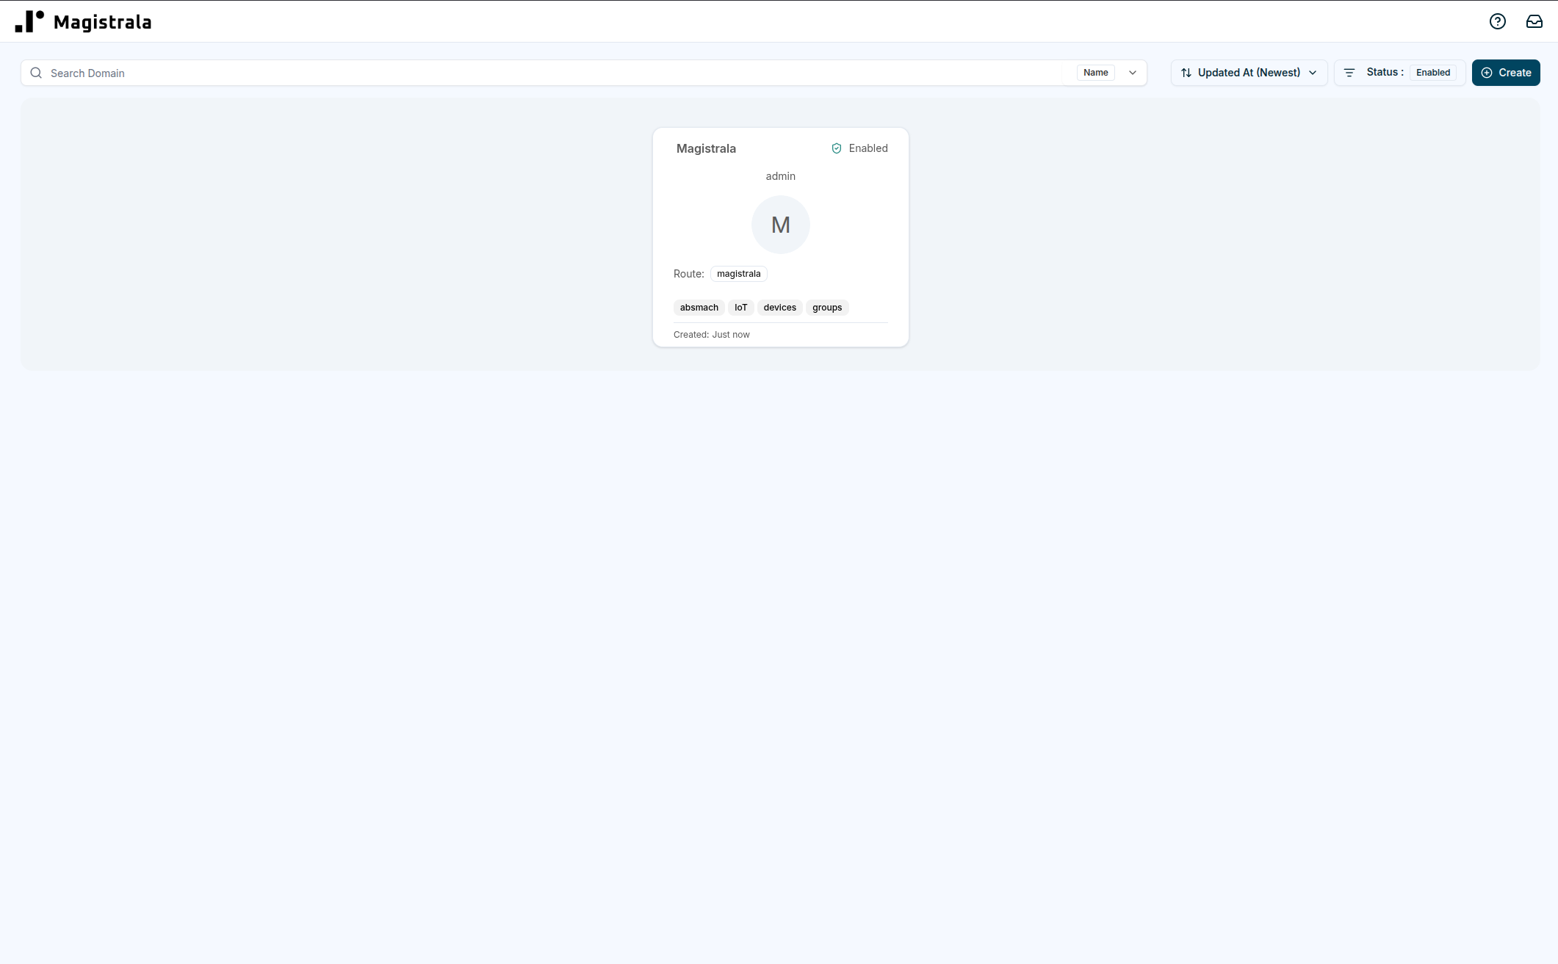Open the chevron next to the Name selector
This screenshot has height=964, width=1558.
pyautogui.click(x=1132, y=73)
